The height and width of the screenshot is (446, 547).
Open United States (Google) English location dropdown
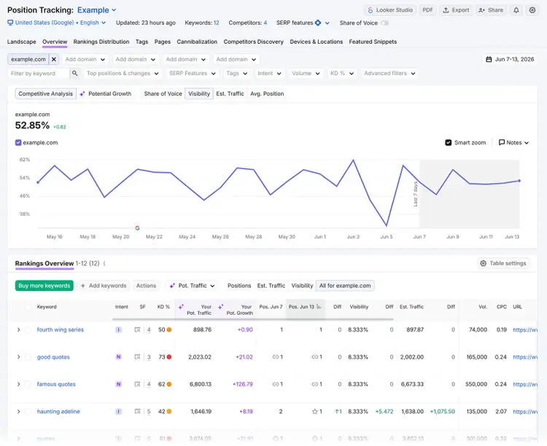coord(57,23)
